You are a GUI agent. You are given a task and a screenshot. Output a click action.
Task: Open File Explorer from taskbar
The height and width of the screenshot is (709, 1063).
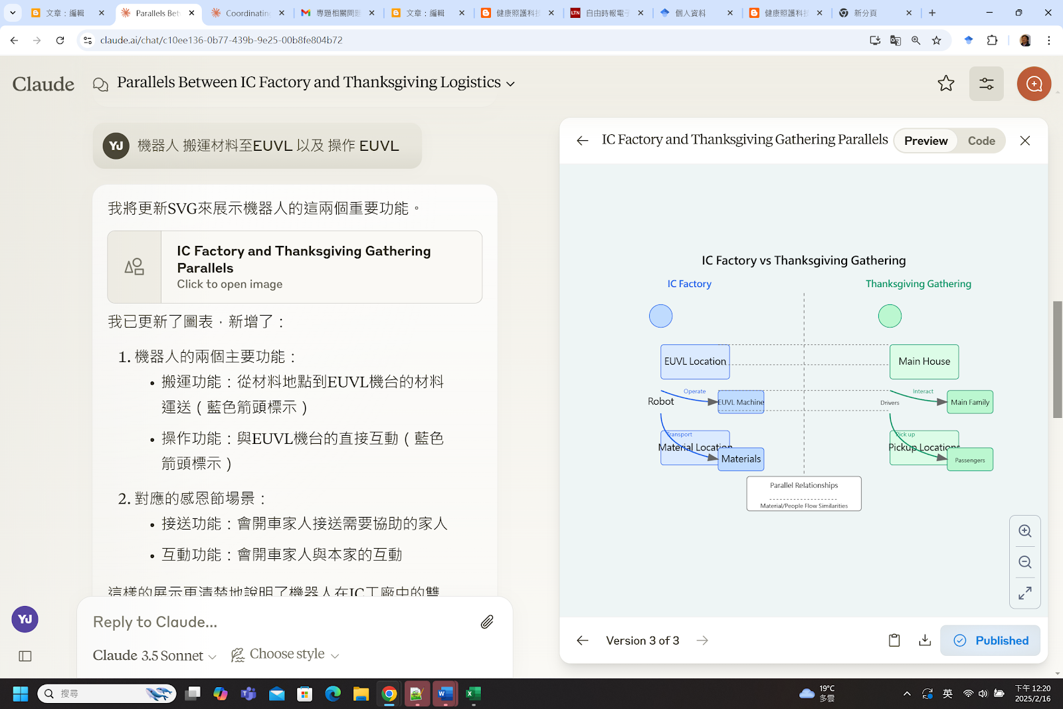coord(361,694)
